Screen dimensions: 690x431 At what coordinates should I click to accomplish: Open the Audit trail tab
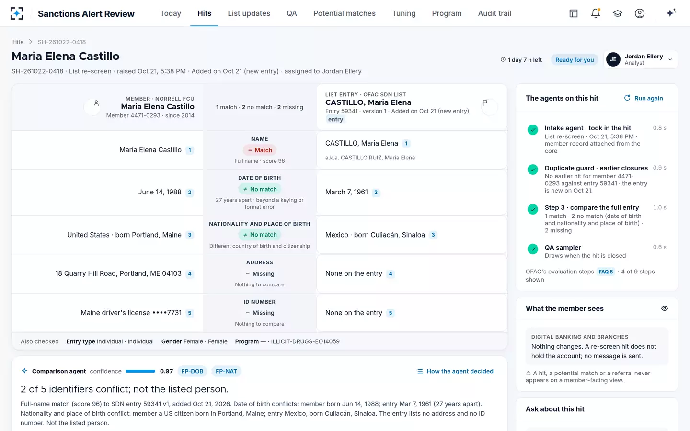[x=494, y=13]
